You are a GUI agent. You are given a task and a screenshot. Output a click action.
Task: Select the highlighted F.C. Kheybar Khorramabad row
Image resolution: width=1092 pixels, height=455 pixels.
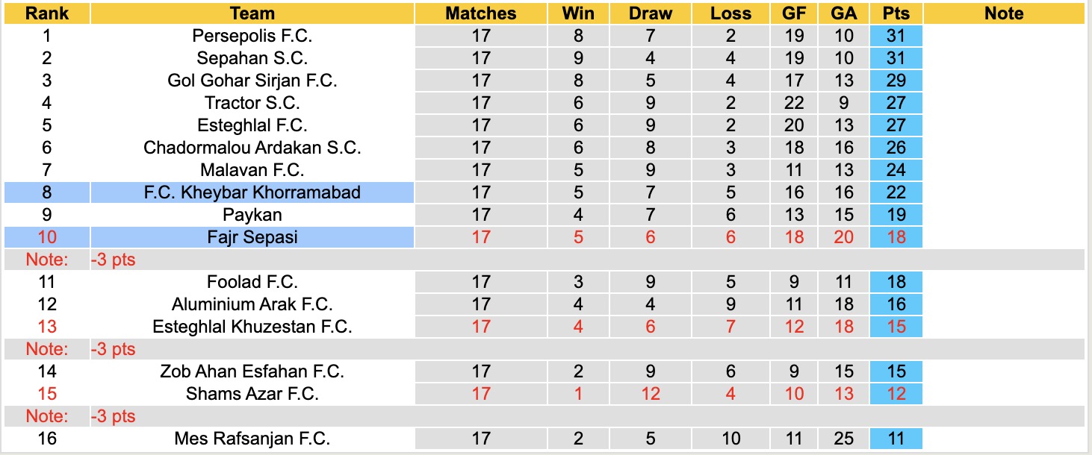(x=252, y=192)
